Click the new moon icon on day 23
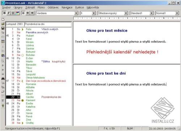181x131 pixels. point(22,100)
